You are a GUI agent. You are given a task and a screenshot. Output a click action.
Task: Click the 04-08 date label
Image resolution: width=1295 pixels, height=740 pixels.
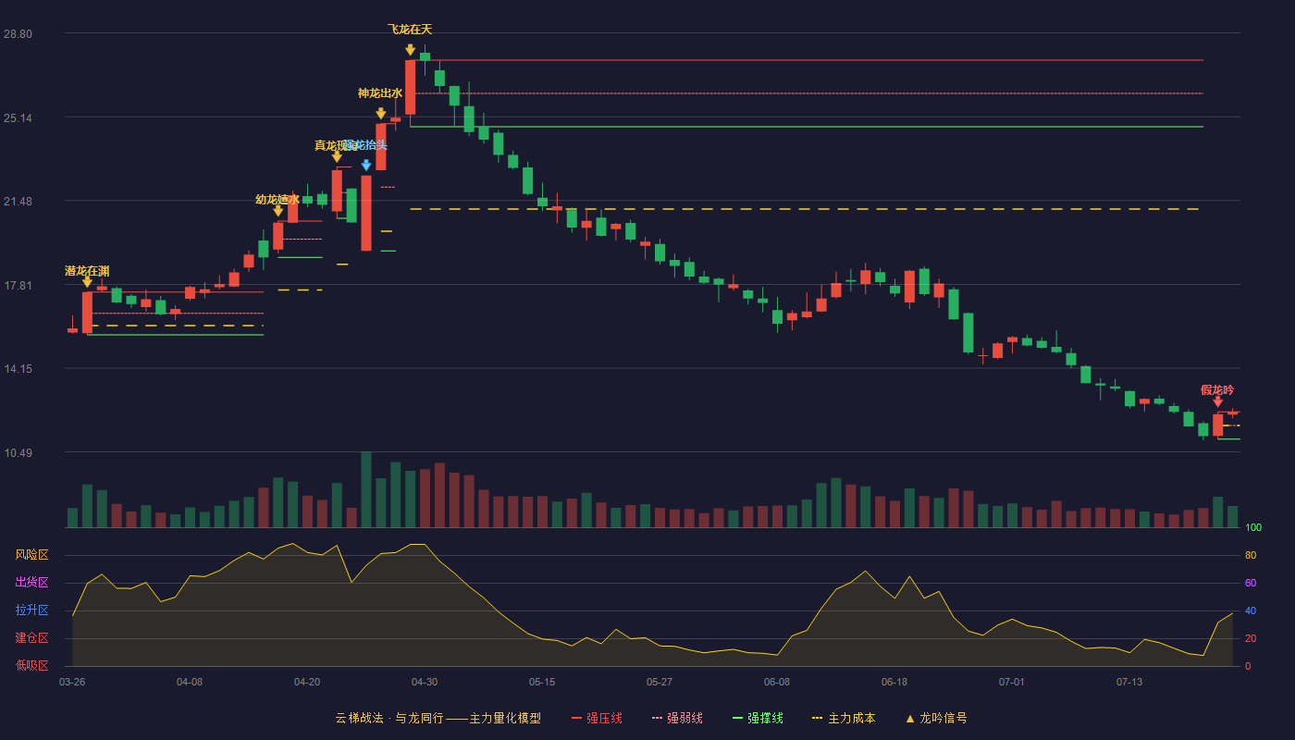pos(190,682)
